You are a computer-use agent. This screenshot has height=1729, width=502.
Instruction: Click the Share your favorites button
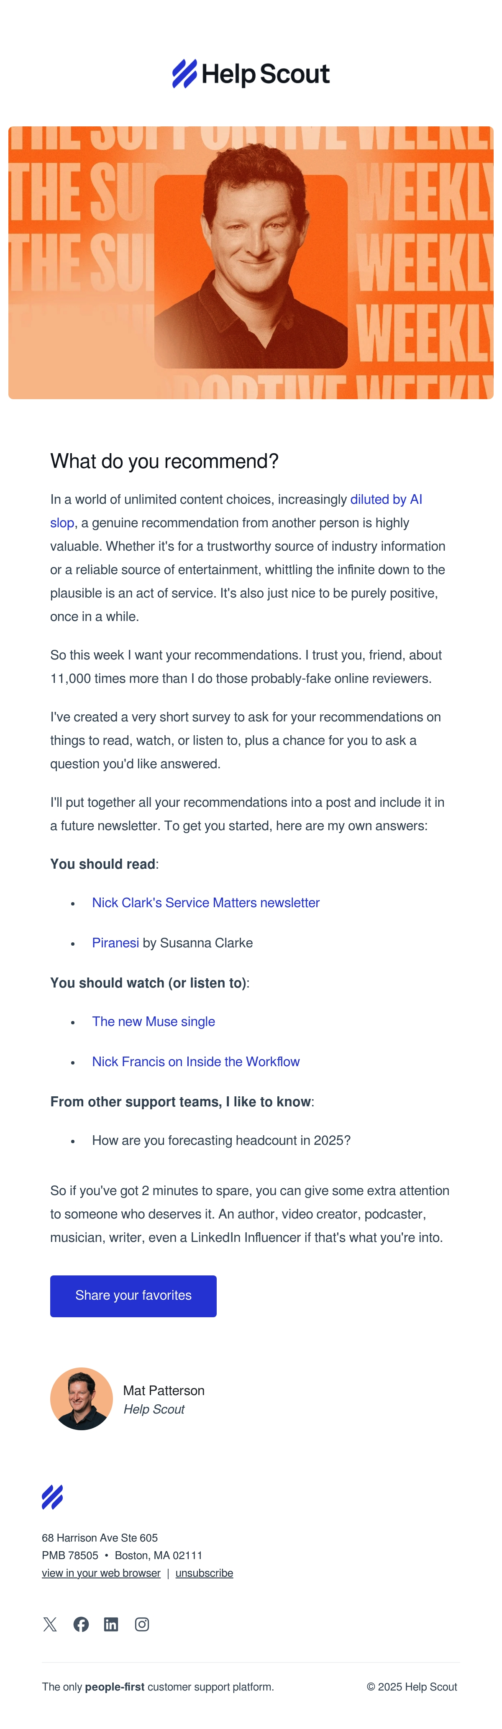point(133,1295)
